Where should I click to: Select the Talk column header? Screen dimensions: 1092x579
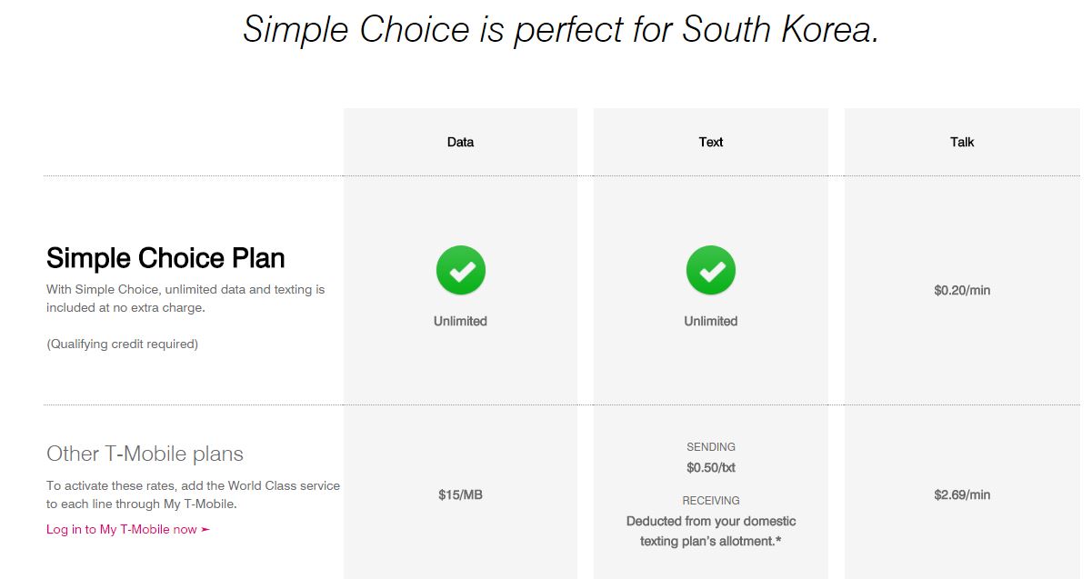pyautogui.click(x=962, y=142)
